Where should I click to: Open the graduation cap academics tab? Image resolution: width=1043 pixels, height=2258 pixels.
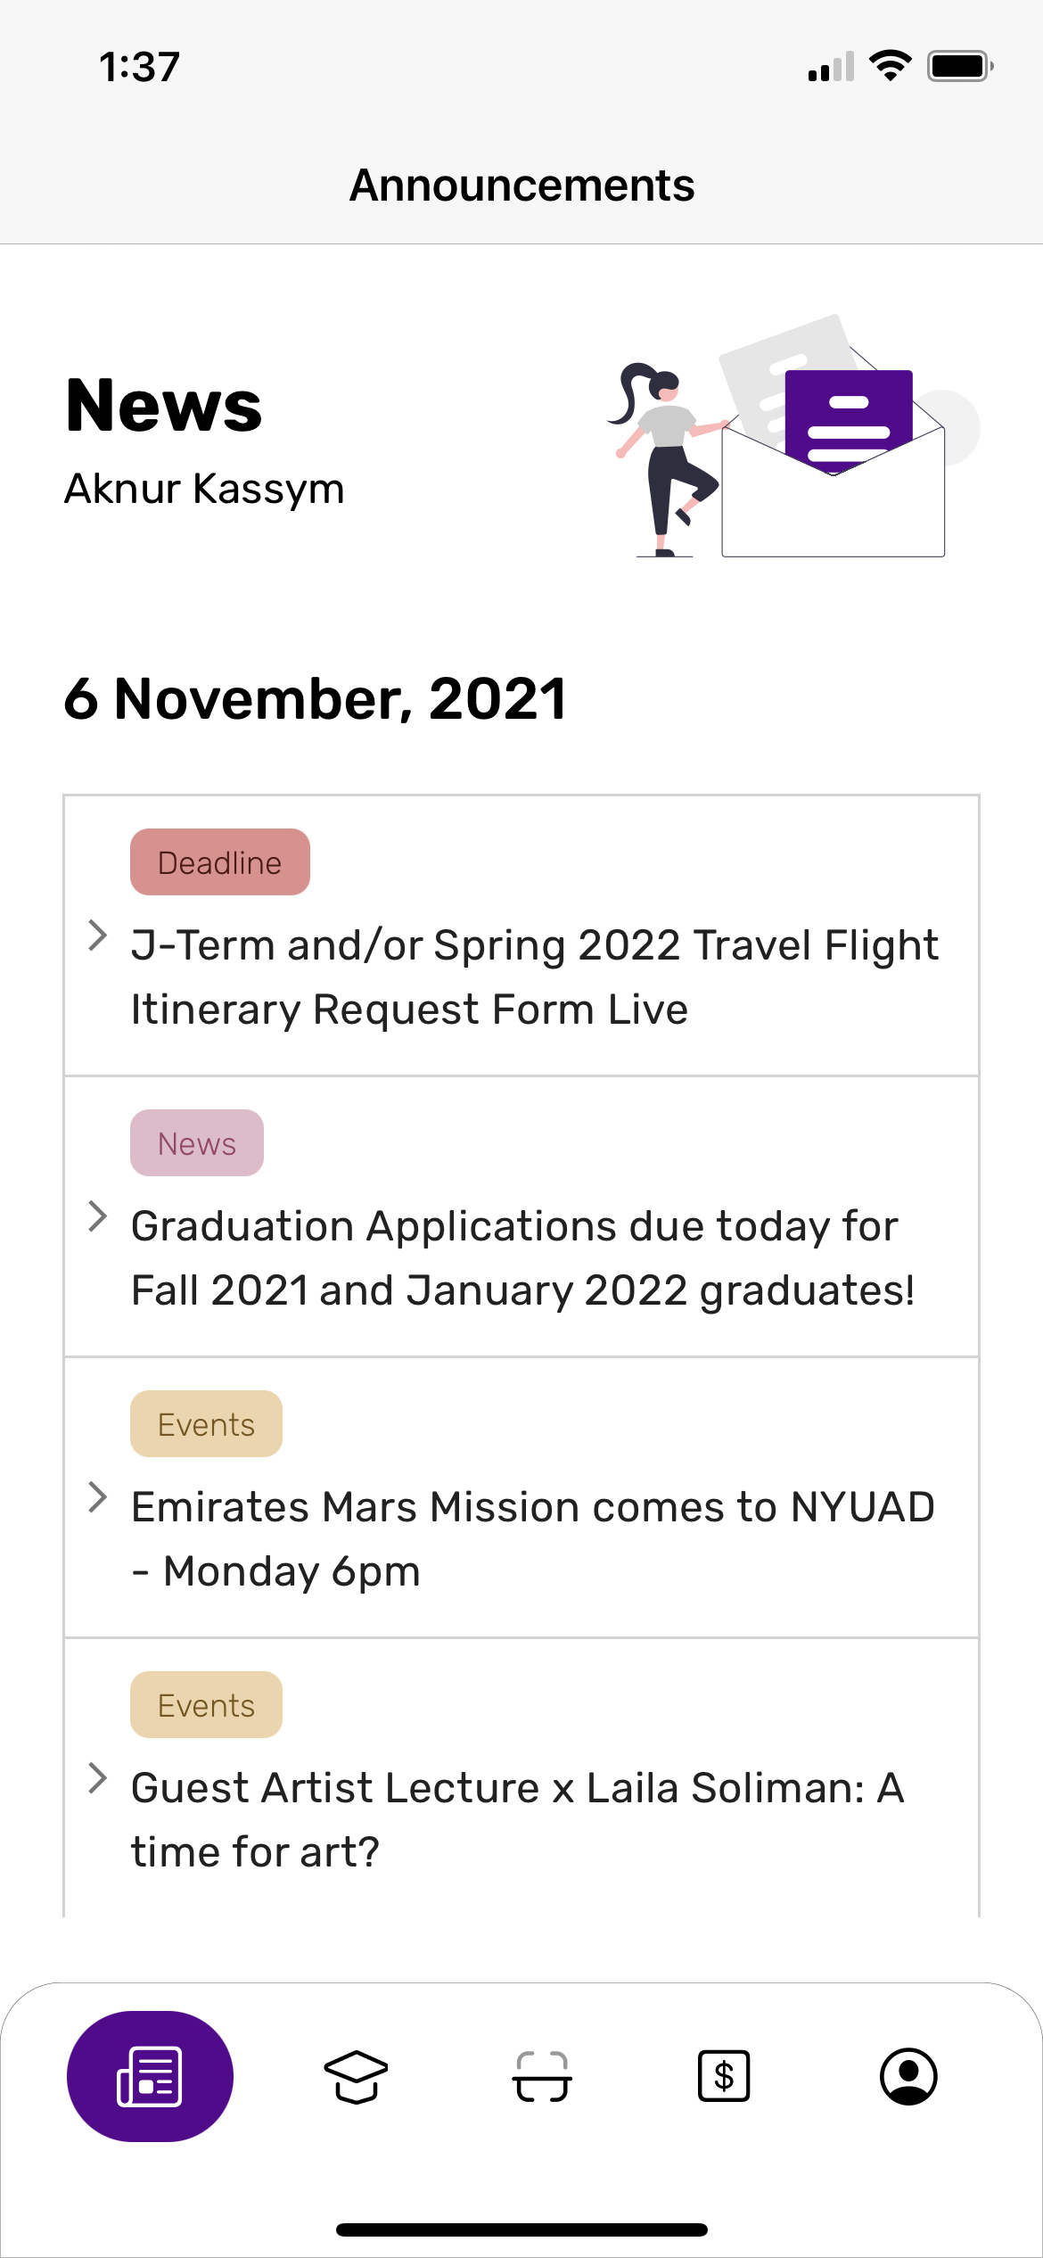356,2076
